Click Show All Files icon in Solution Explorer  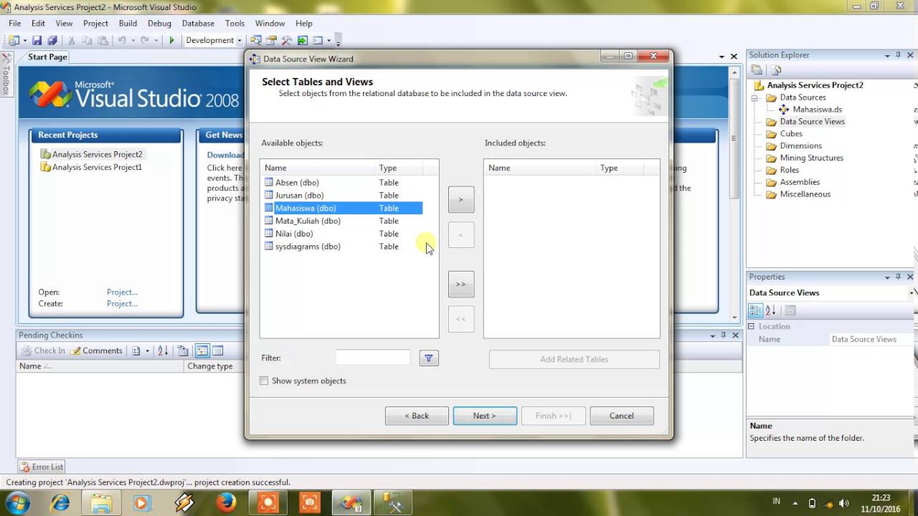pyautogui.click(x=776, y=70)
